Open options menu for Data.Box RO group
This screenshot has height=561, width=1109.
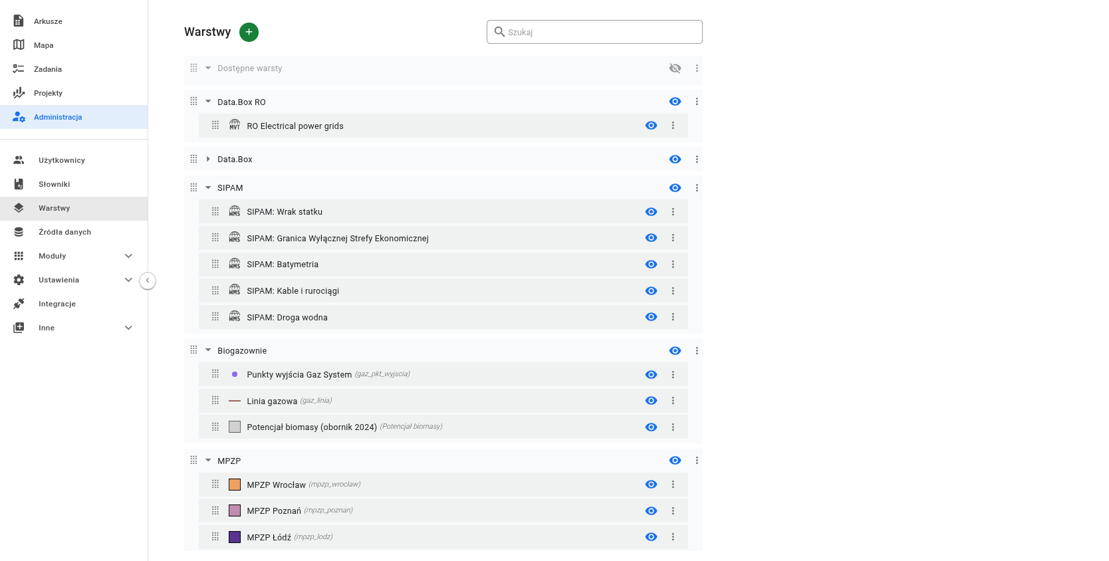click(697, 102)
